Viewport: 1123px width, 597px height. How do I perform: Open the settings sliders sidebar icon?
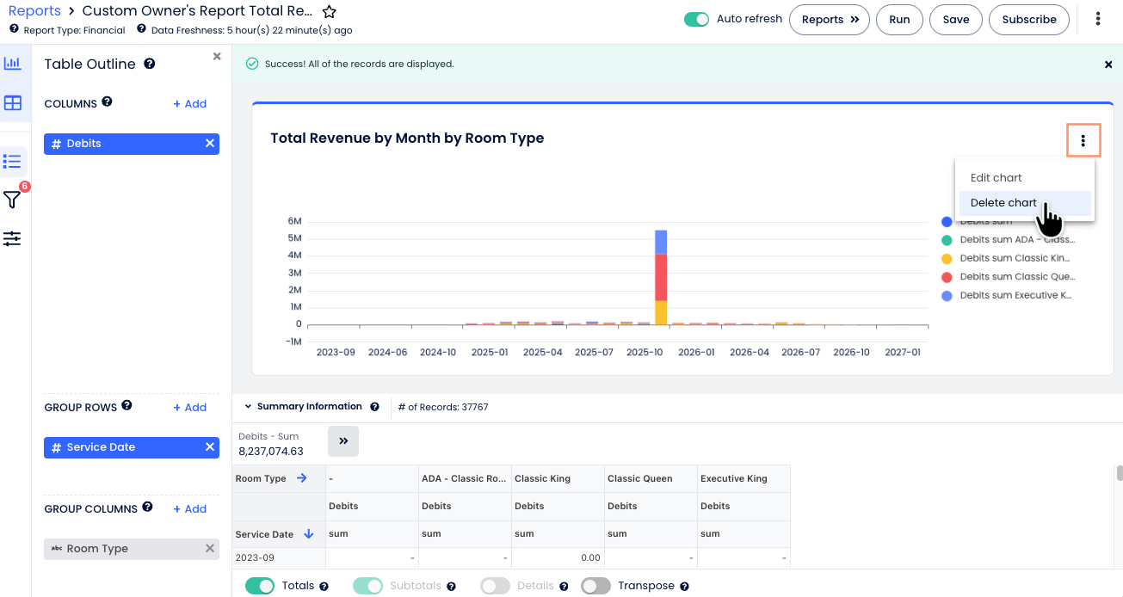tap(12, 238)
